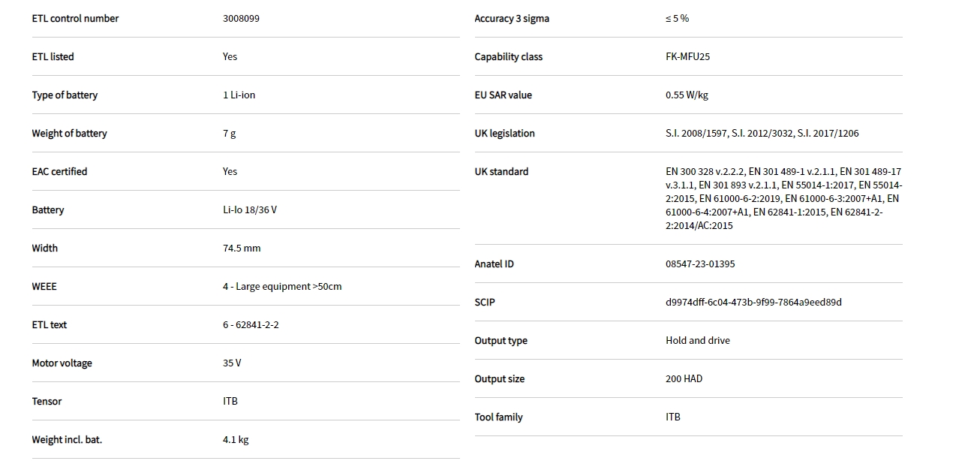The image size is (956, 461).
Task: Select the Anatel ID value 08547-23-01395
Action: (699, 264)
